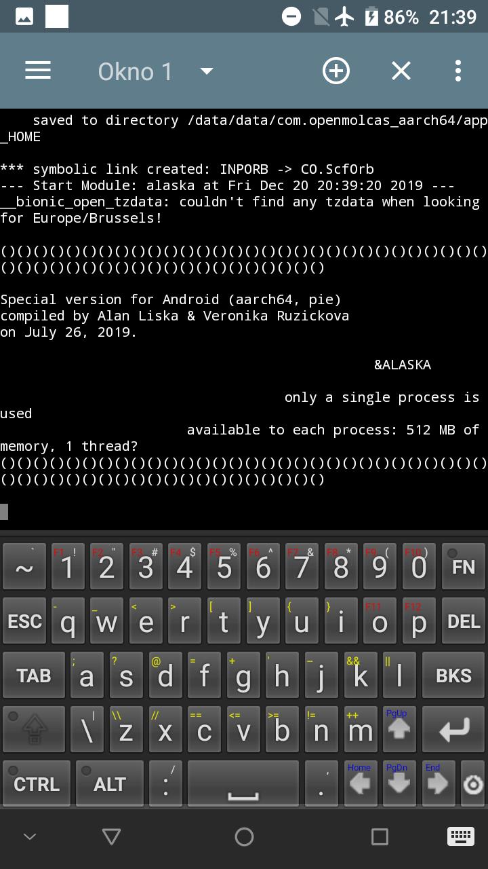Viewport: 488px width, 869px height.
Task: Tap the Home left-arrow key
Action: coord(360,784)
